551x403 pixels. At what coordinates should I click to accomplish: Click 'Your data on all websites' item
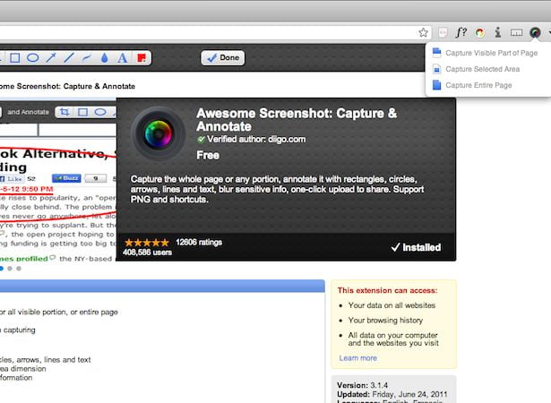click(392, 305)
